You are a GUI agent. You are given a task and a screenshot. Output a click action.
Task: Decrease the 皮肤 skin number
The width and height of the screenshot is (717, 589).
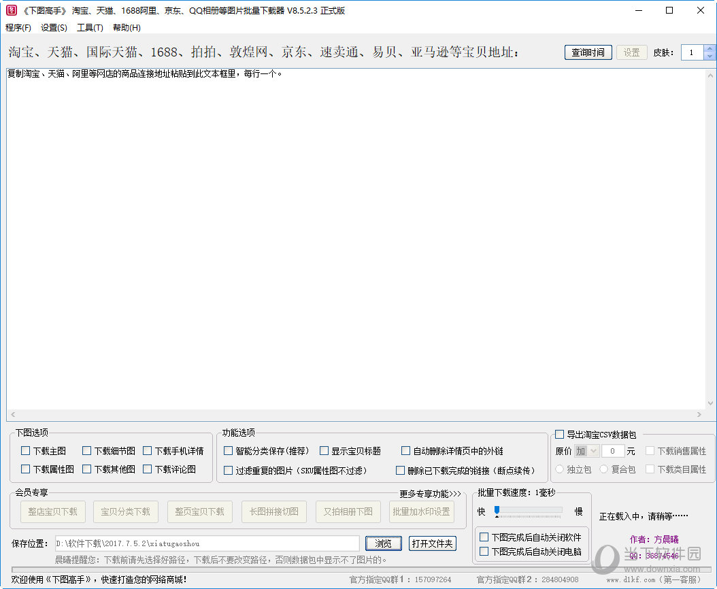tap(710, 56)
